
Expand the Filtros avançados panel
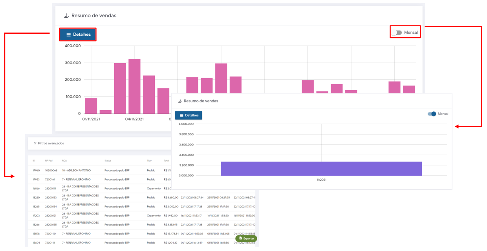51,144
